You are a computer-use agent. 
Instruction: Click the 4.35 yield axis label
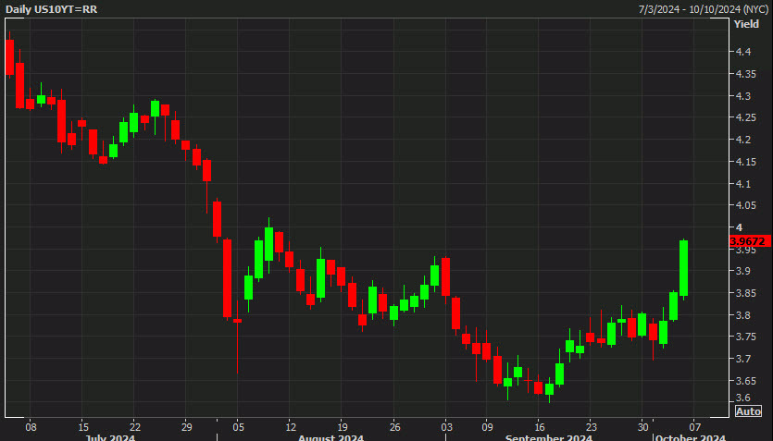[746, 74]
